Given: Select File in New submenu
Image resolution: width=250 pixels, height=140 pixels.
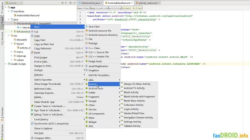Looking at the screenshot, I should coord(103,39).
